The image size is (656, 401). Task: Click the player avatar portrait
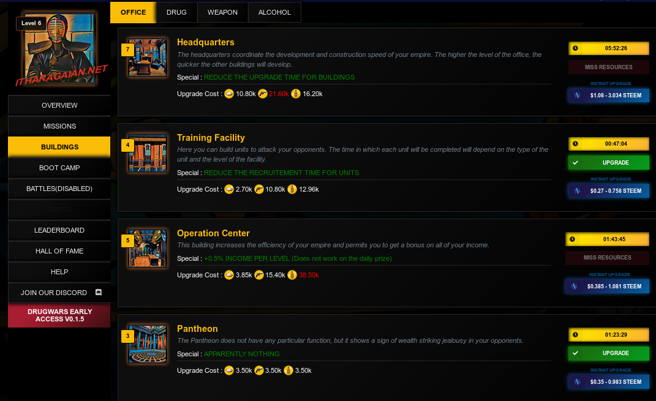click(x=59, y=50)
